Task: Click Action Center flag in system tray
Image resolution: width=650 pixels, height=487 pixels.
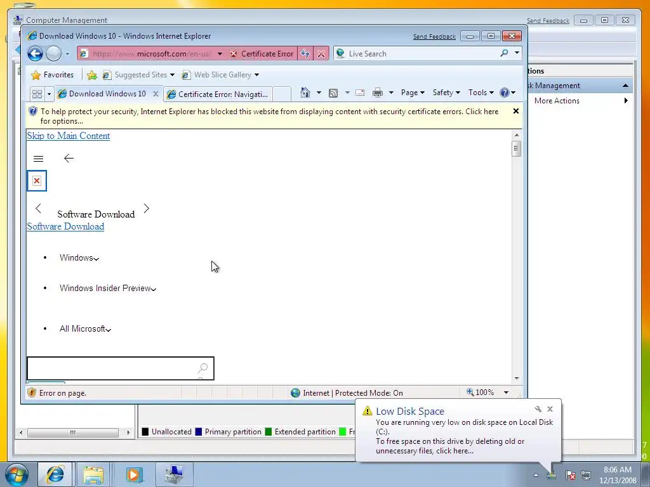Action: (x=571, y=475)
